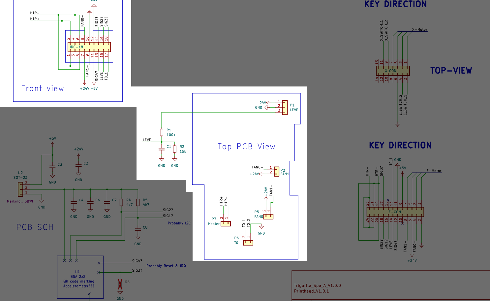Click capacitor C8 symbol
The image size is (490, 301).
click(x=138, y=229)
